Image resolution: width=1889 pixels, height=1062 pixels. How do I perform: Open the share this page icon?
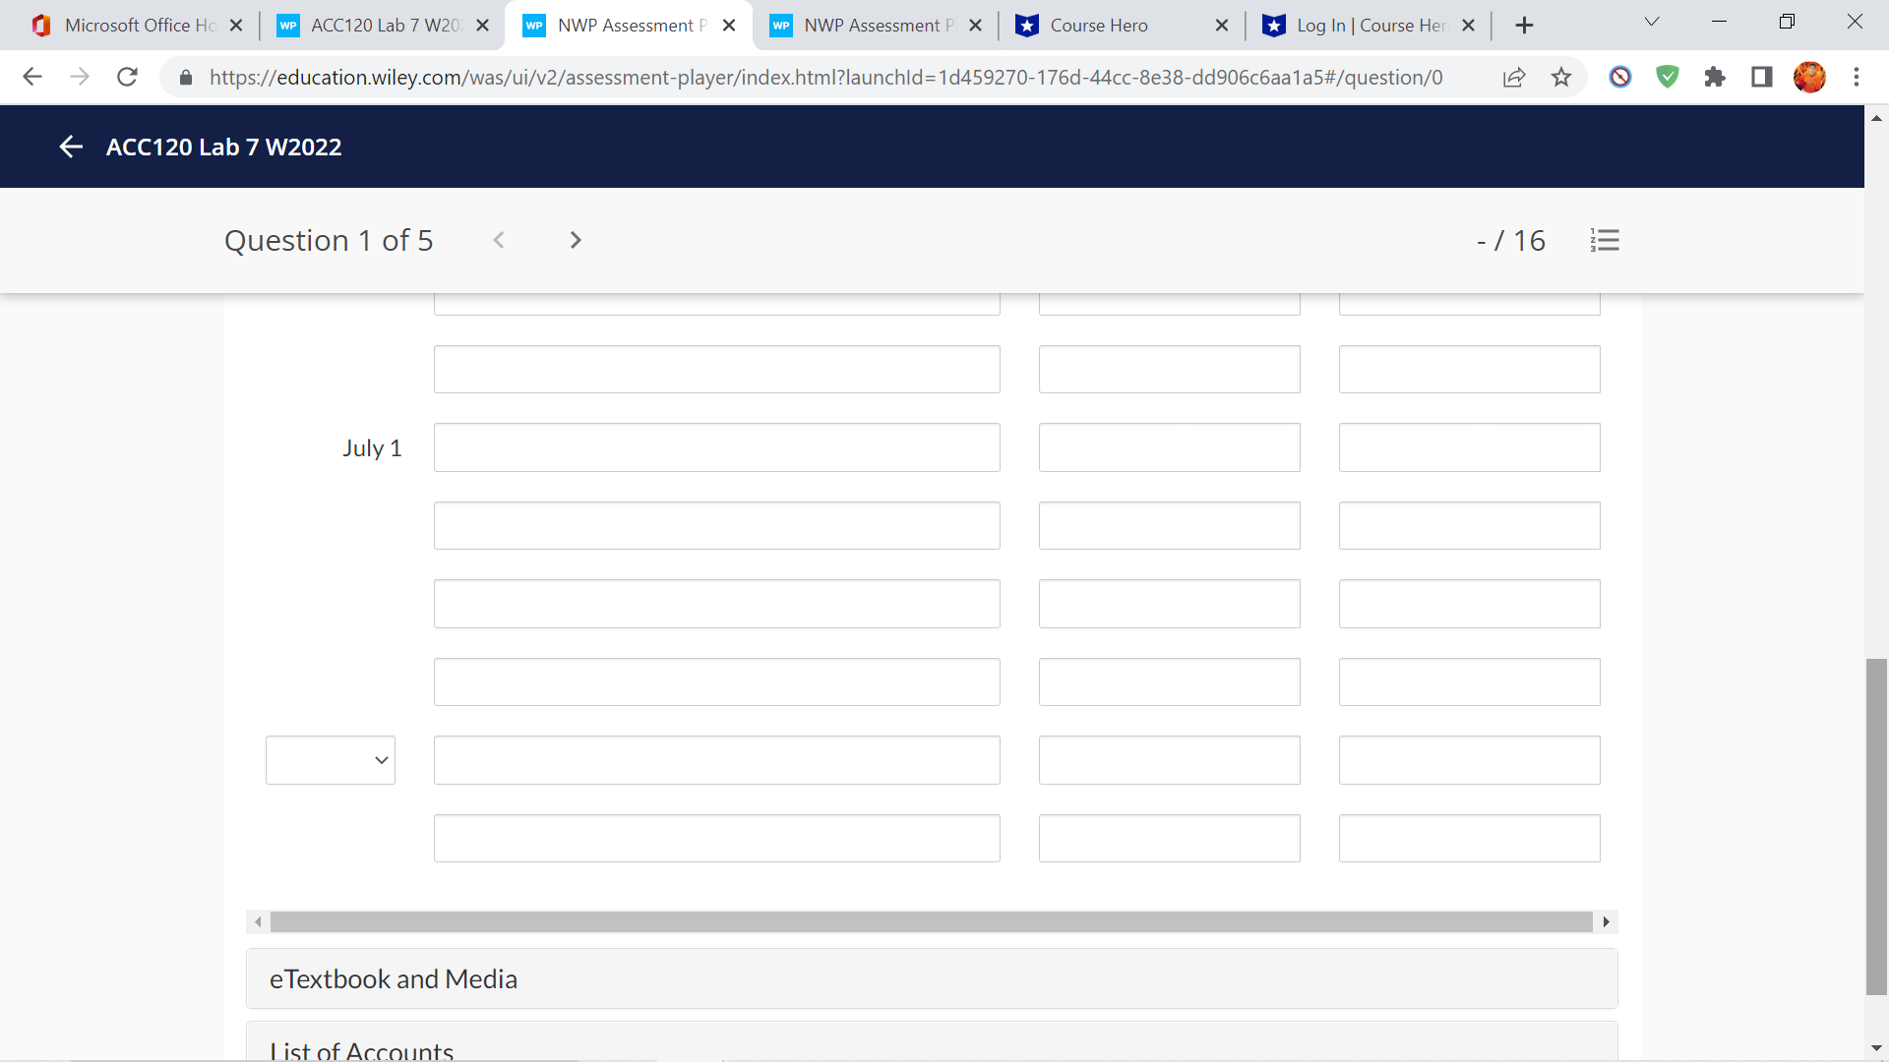(x=1514, y=77)
